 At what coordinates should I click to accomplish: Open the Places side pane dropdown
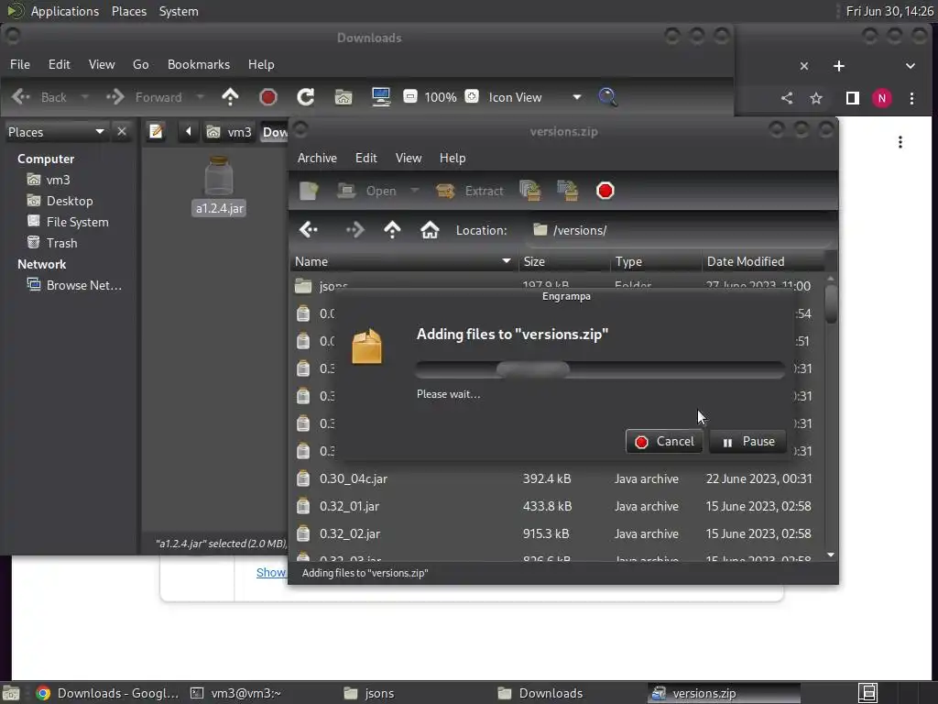[56, 132]
